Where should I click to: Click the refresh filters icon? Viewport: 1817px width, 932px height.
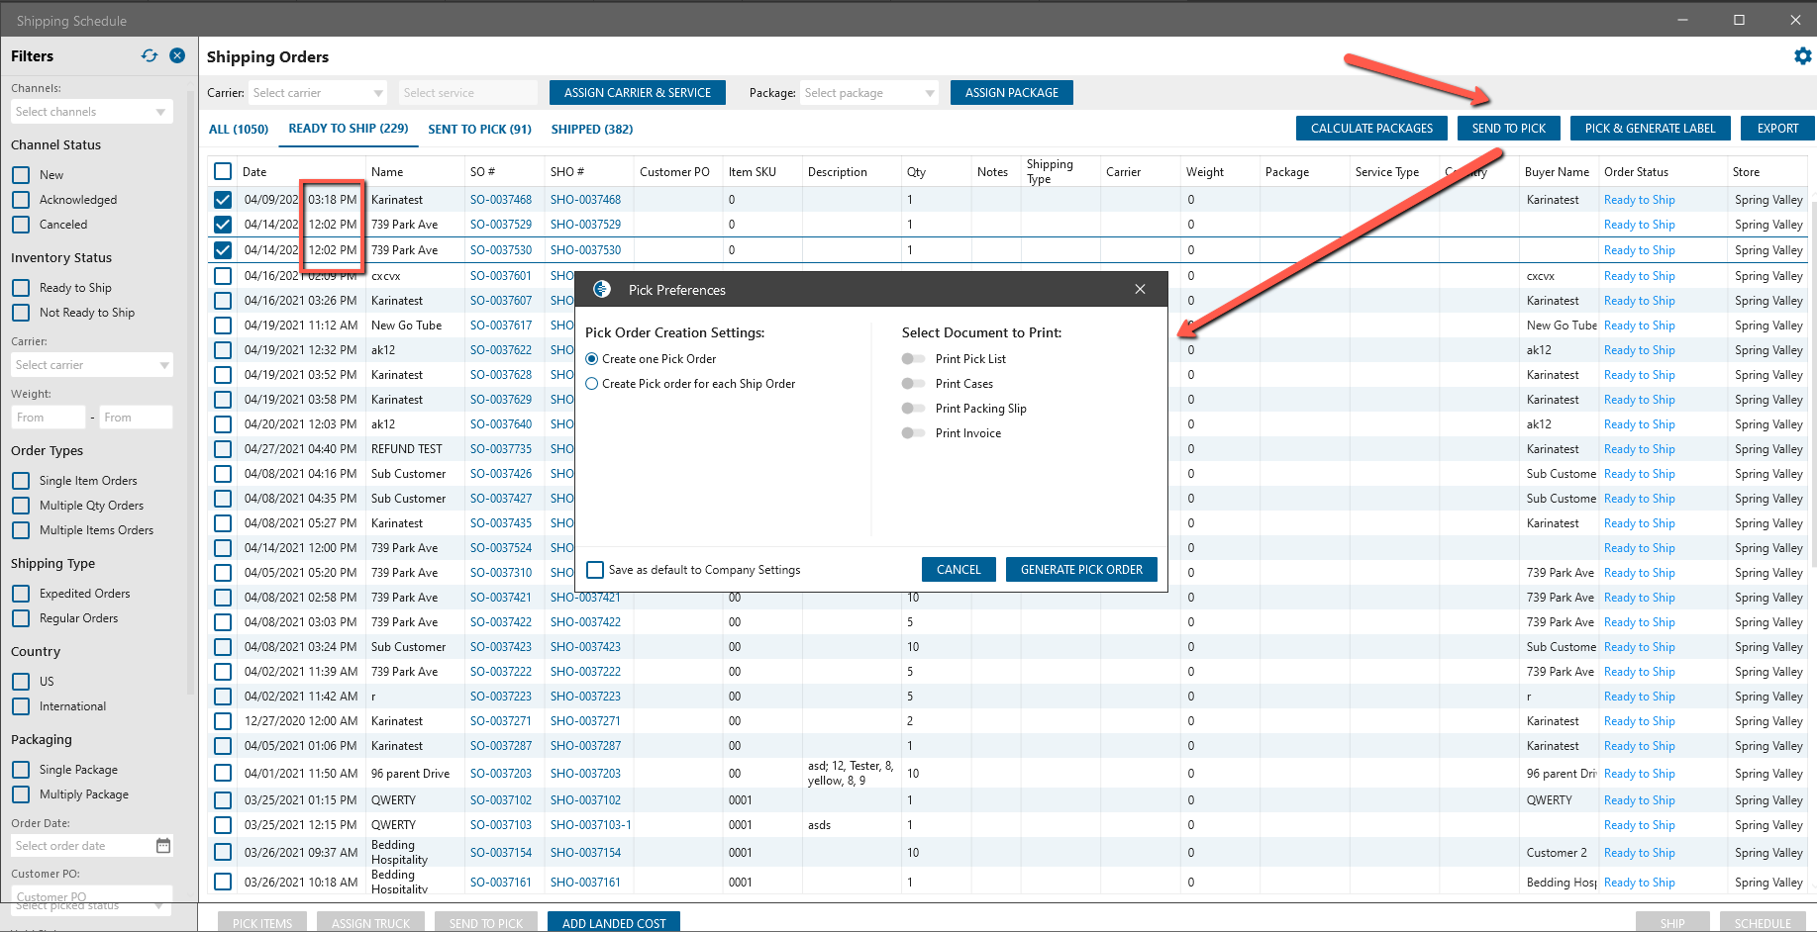point(150,56)
